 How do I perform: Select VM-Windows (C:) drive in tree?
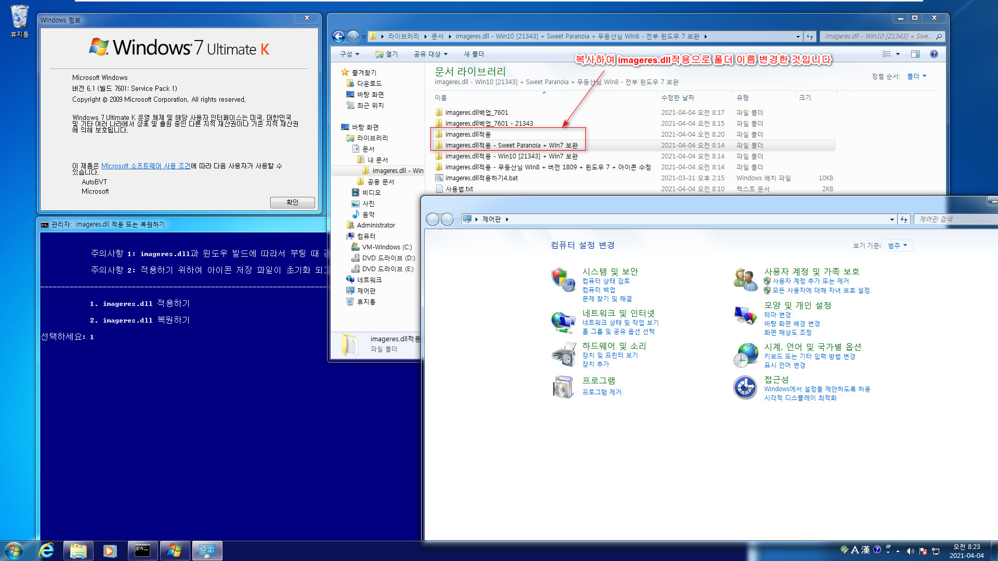click(x=387, y=247)
